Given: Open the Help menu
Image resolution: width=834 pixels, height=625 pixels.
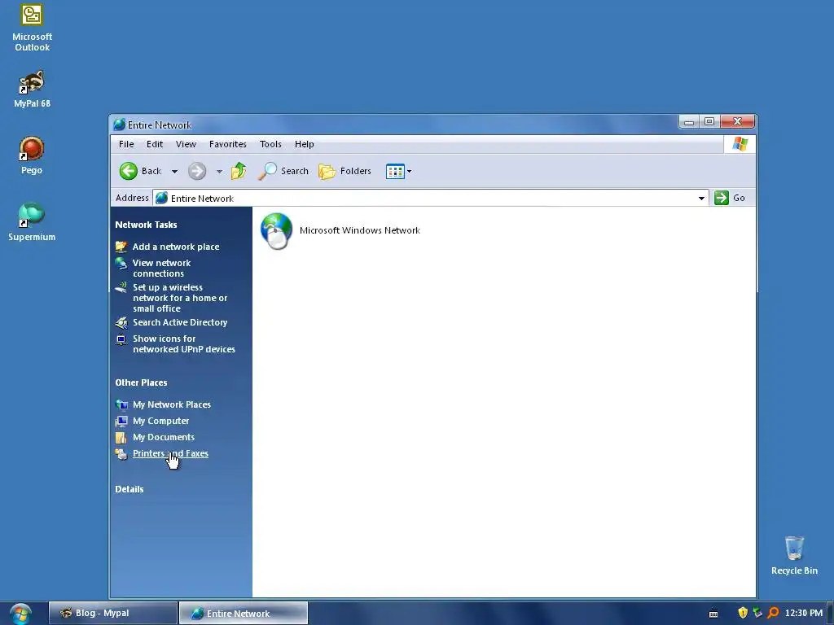Looking at the screenshot, I should (x=305, y=144).
